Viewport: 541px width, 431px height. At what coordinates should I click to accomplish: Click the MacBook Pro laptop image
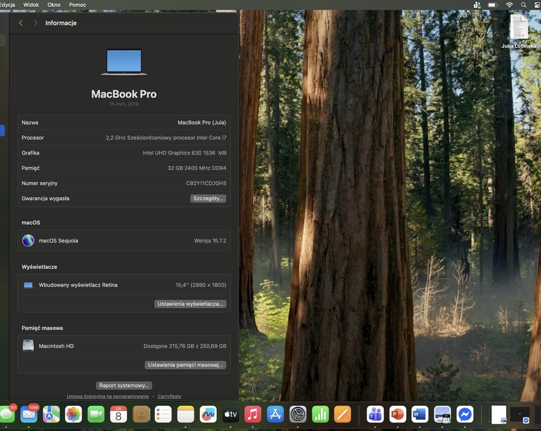(x=124, y=62)
